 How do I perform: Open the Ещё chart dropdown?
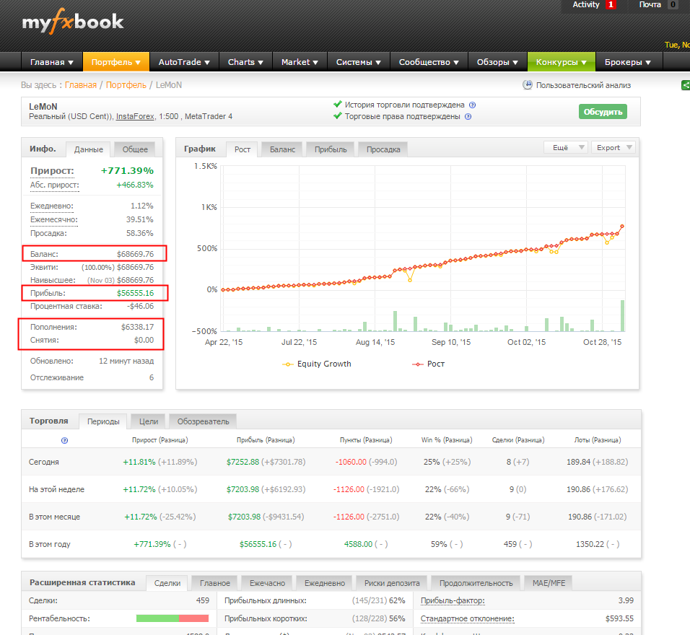pyautogui.click(x=566, y=147)
